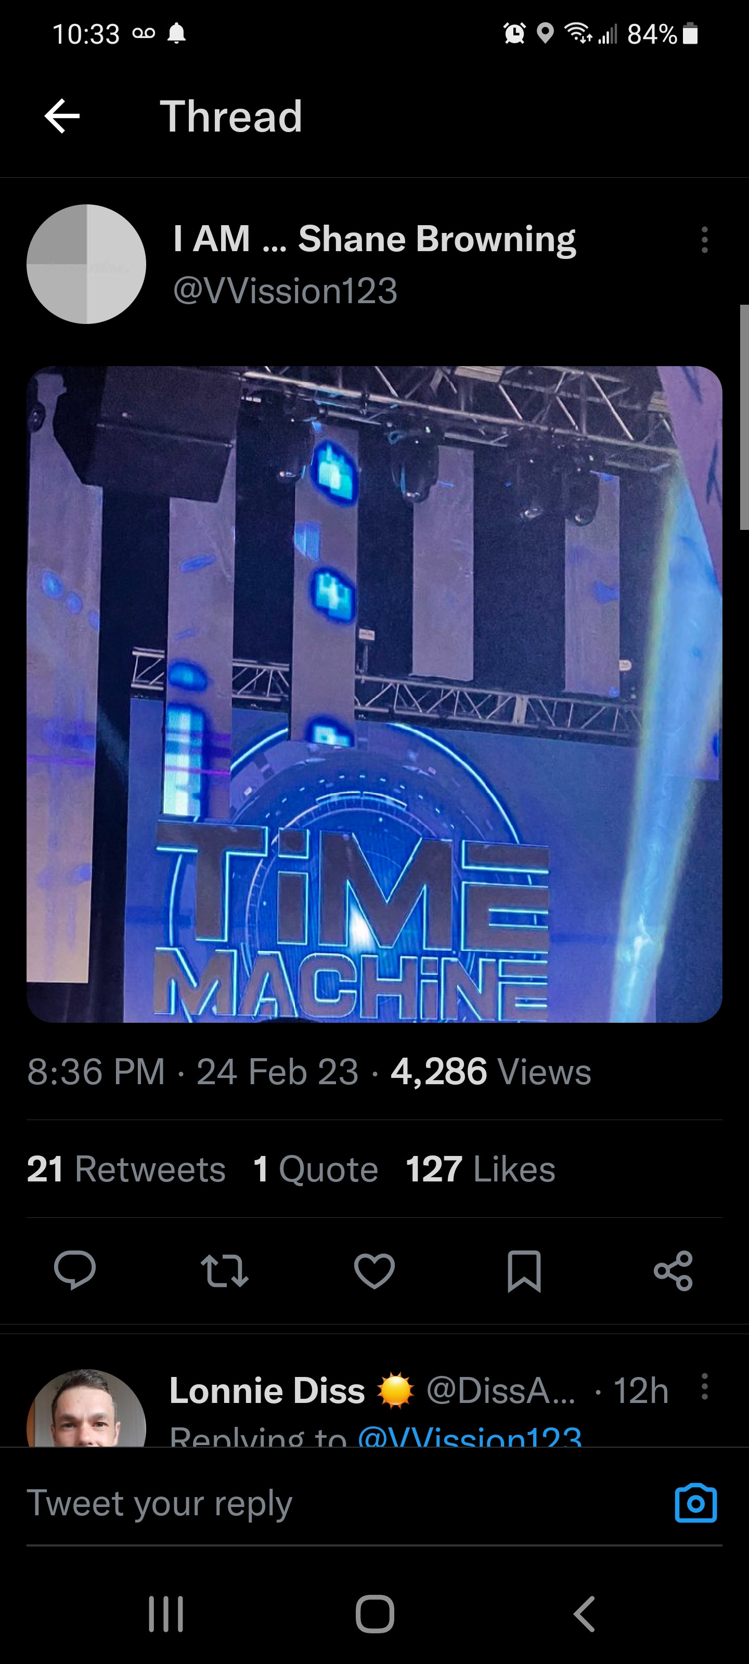749x1664 pixels.
Task: Tap the retweet arrows icon
Action: [x=224, y=1270]
